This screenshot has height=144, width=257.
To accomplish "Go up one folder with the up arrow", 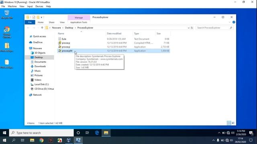I will tap(42, 28).
